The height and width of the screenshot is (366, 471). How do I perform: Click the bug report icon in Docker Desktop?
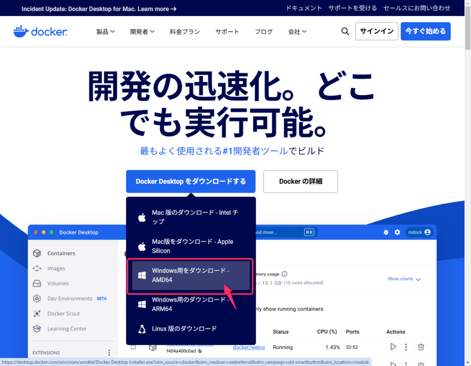pos(386,232)
